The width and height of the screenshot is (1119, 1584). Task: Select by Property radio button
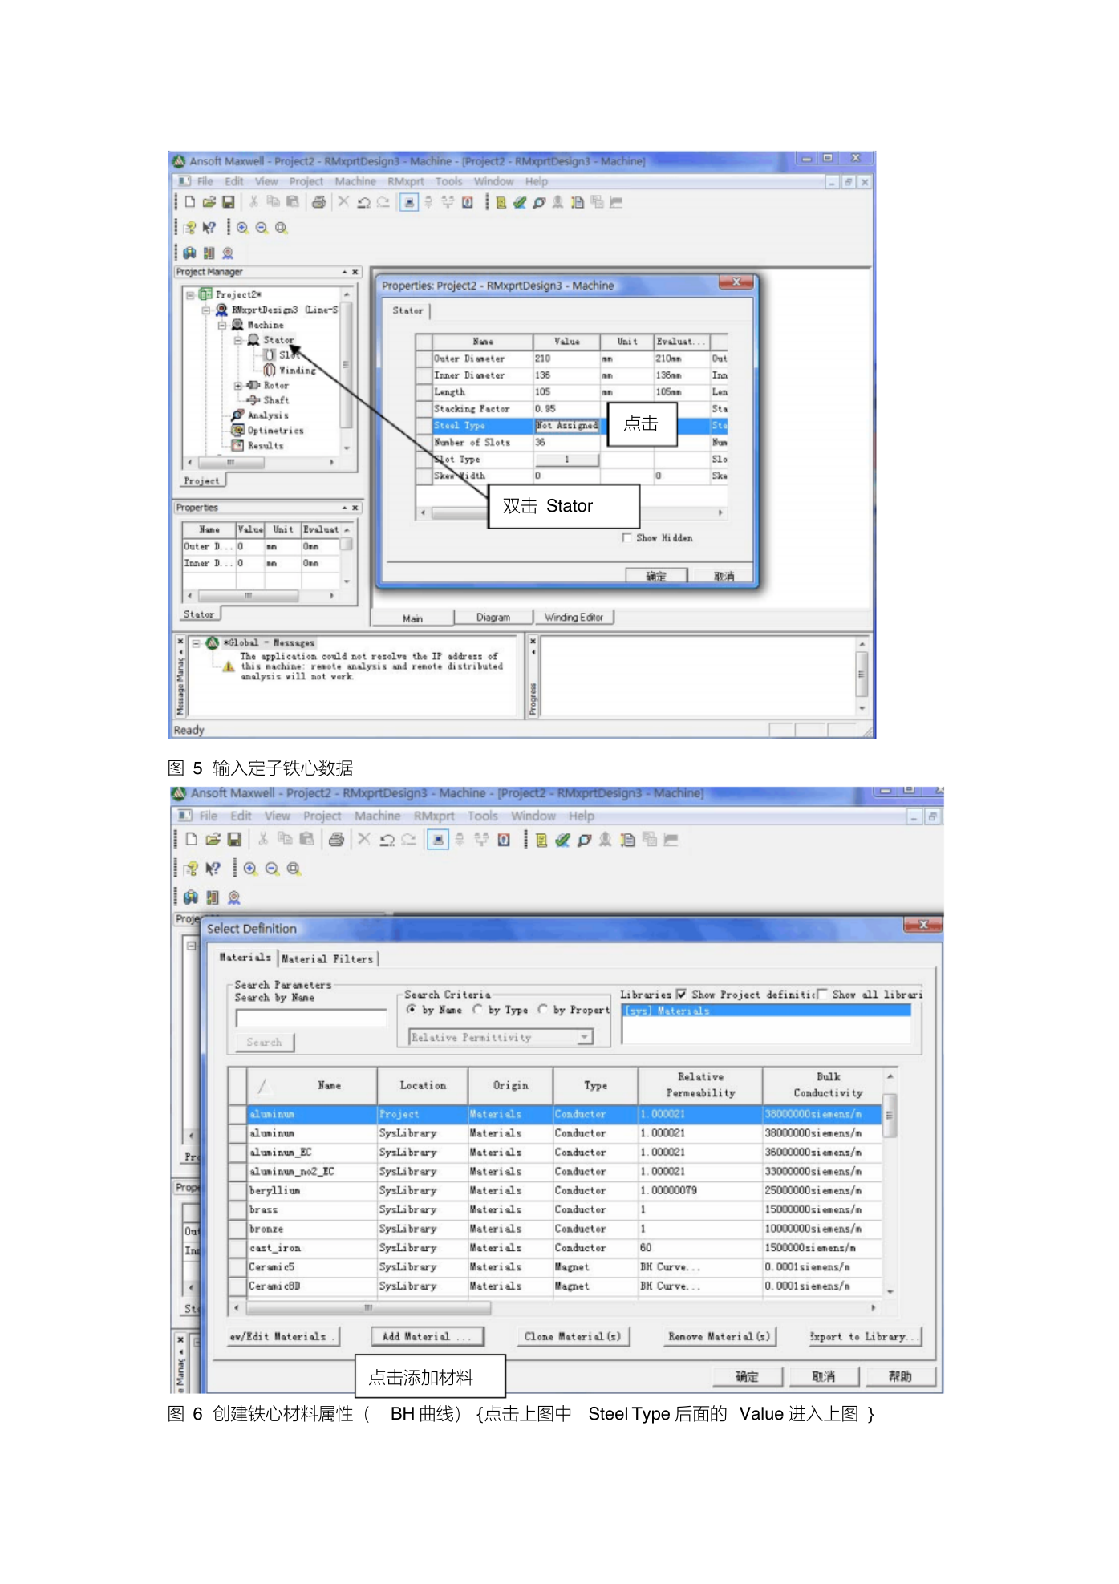542,1009
